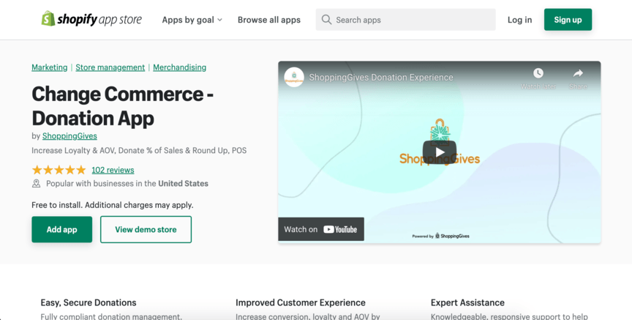
Task: Click the Easy, Secure Donations heading
Action: 89,302
